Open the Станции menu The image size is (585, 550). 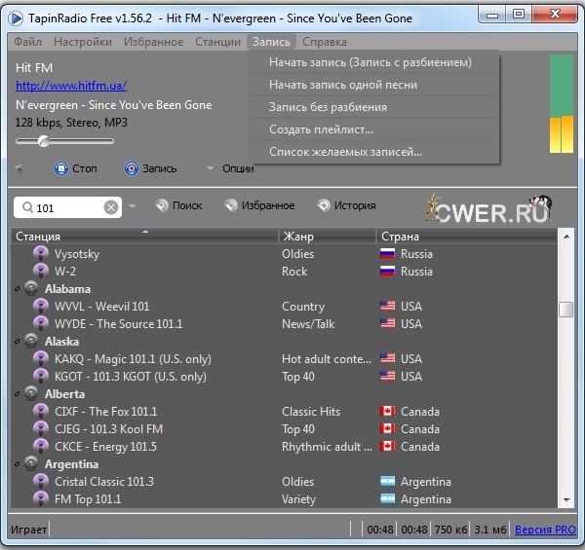click(x=216, y=42)
